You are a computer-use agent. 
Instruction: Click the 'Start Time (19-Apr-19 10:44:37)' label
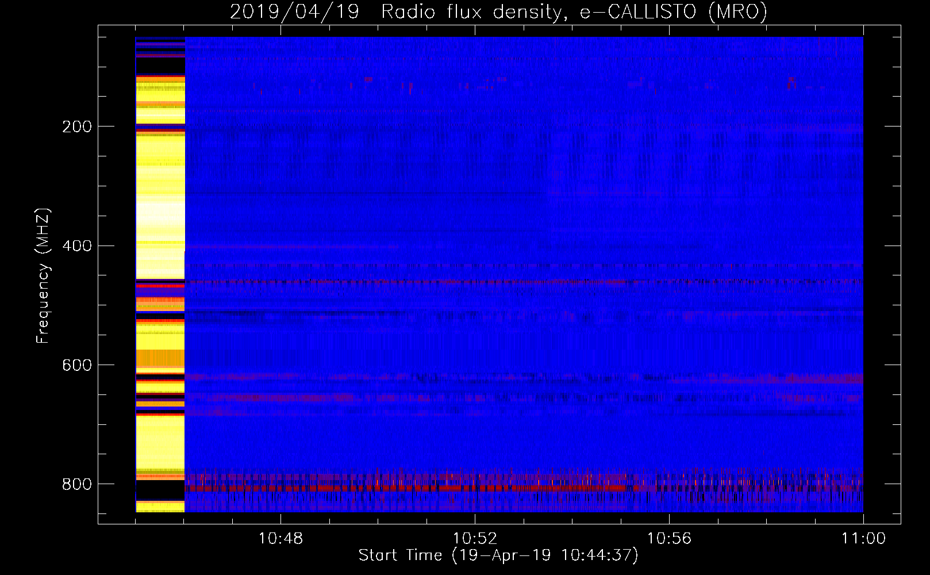point(498,555)
